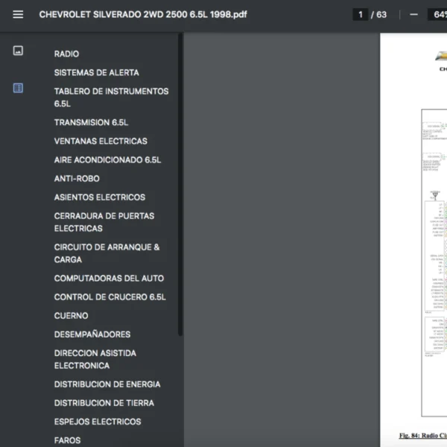
Task: Open CONTROL DE CRUCERO 6.5L
Action: pos(110,297)
